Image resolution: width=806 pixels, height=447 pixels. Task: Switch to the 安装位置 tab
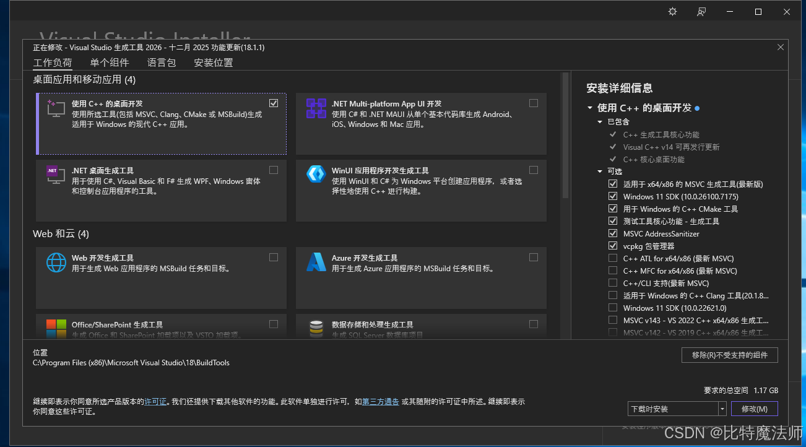pos(214,63)
